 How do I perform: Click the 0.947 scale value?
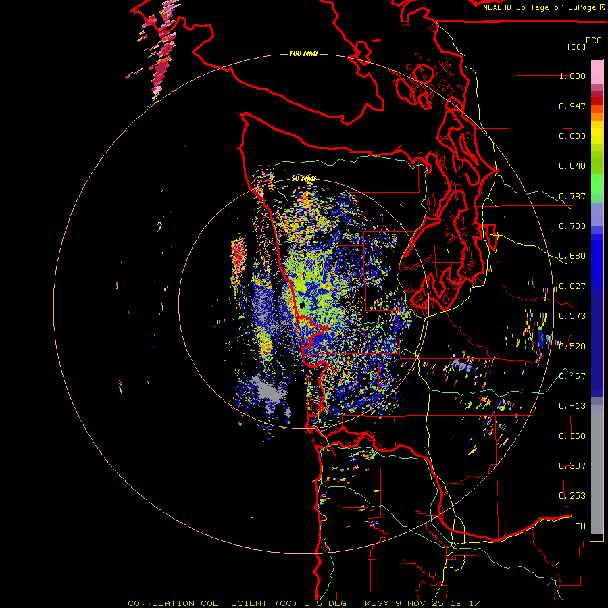click(572, 106)
